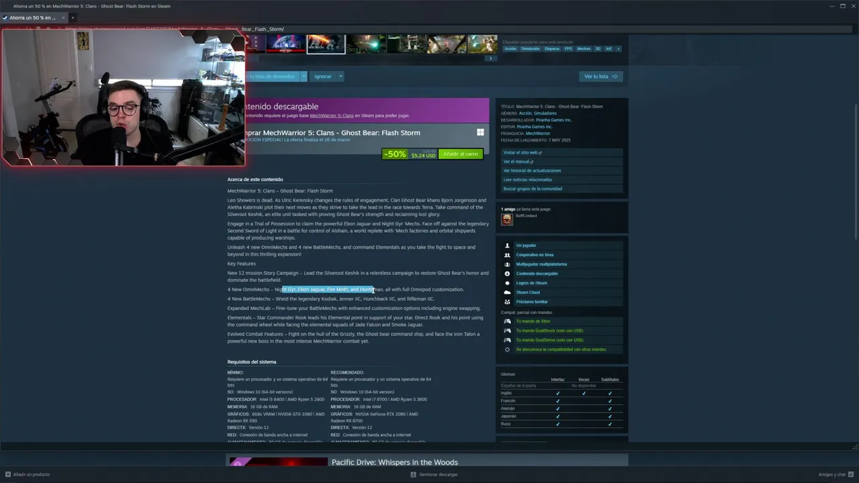Click the Ignorar button
Screen dimensions: 859x483
click(323, 76)
